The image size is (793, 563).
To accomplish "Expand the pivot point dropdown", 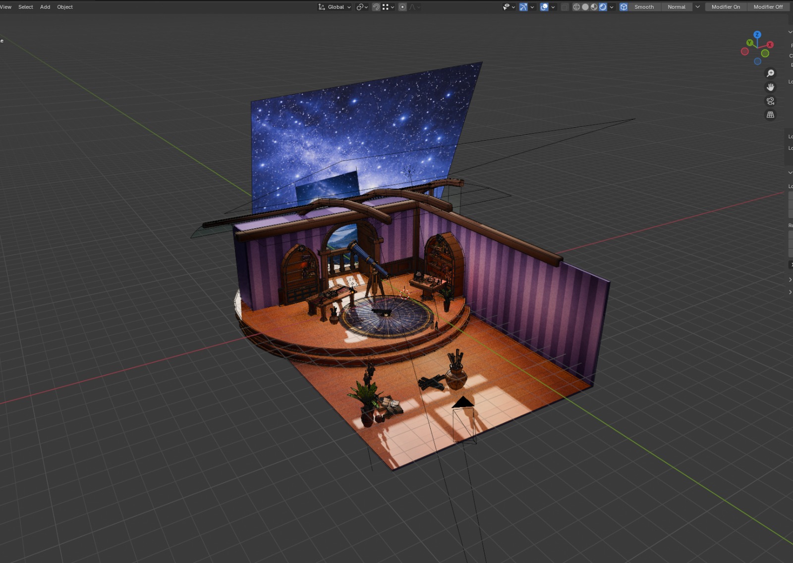I will pyautogui.click(x=362, y=7).
